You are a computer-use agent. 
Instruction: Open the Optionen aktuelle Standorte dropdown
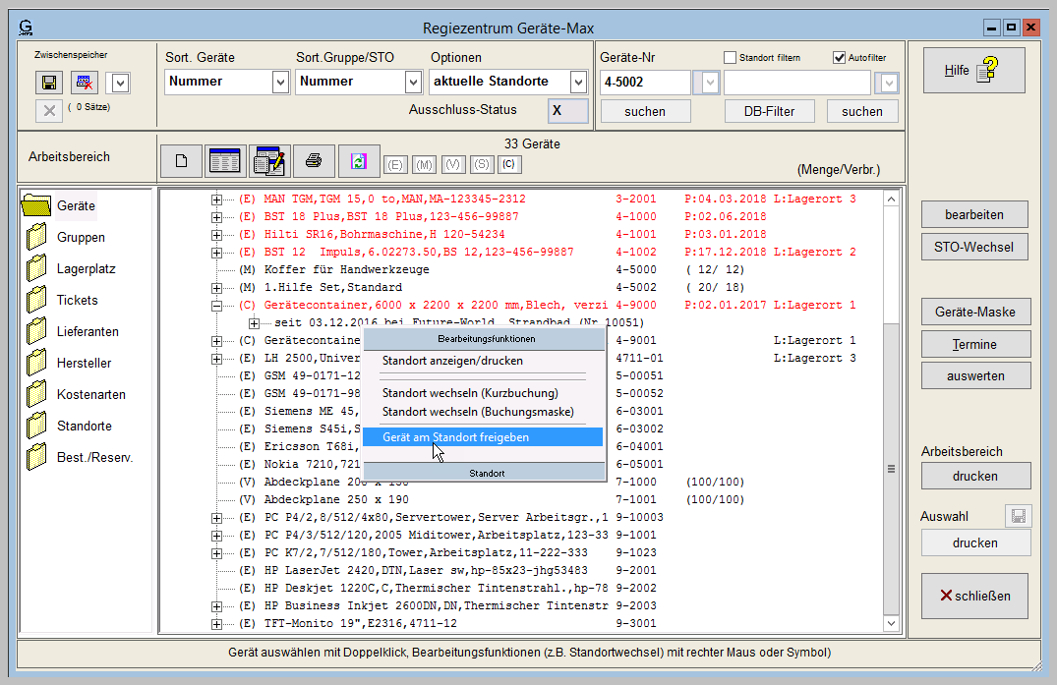578,83
